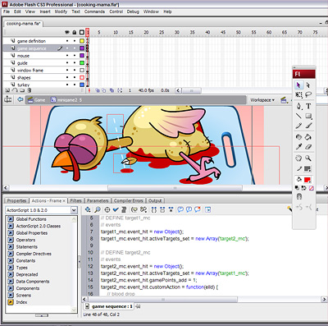Image resolution: width=328 pixels, height=326 pixels.
Task: Switch to the Compiler Errors tab
Action: 129,201
